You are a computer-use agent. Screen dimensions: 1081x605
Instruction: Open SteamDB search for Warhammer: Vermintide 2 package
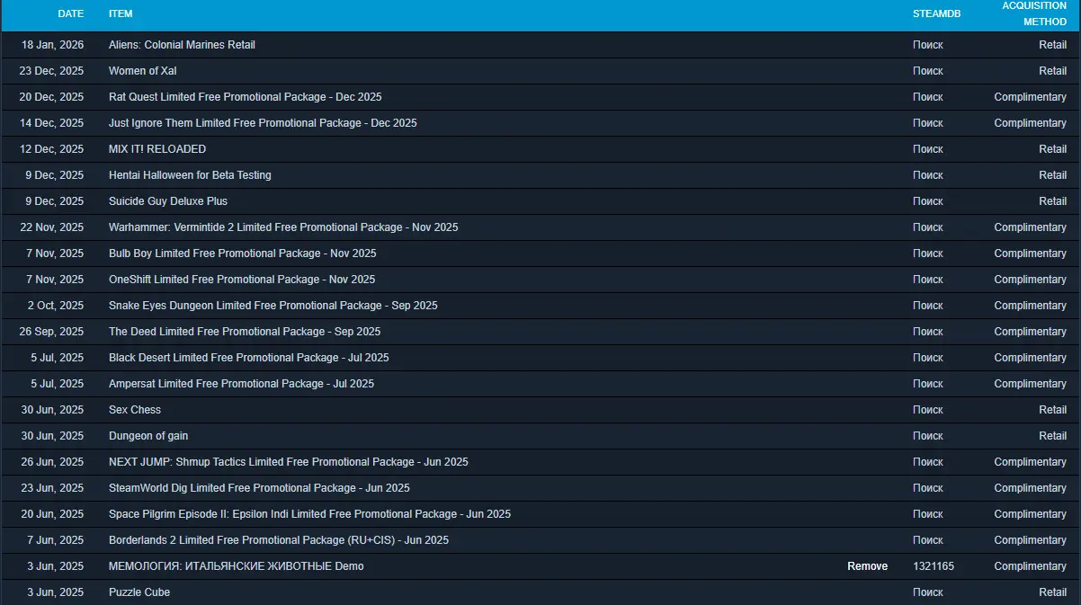pos(927,227)
